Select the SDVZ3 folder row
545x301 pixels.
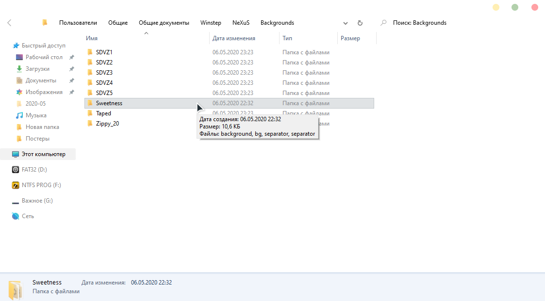tap(104, 73)
